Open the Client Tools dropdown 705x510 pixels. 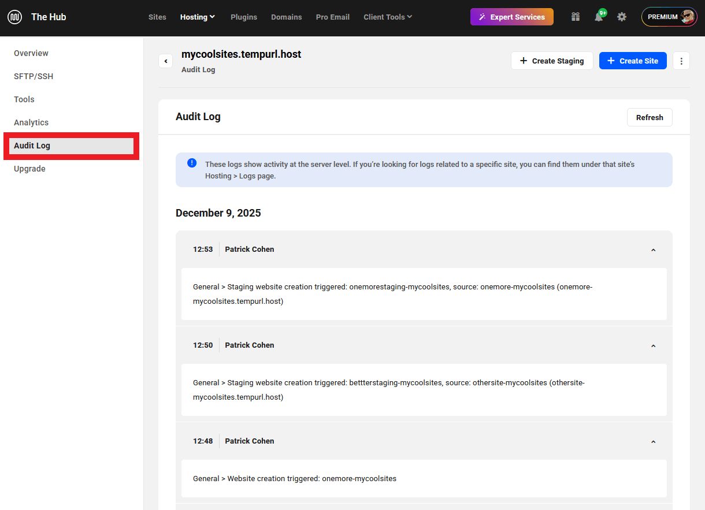388,17
